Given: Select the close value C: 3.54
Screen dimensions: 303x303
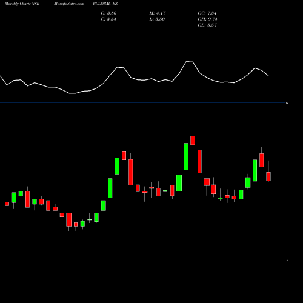Looking at the screenshot, I should [108, 19].
